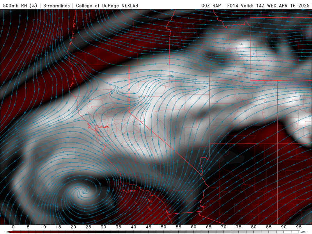Click the colorbar label "70"
The height and width of the screenshot is (234, 312).
223,227
